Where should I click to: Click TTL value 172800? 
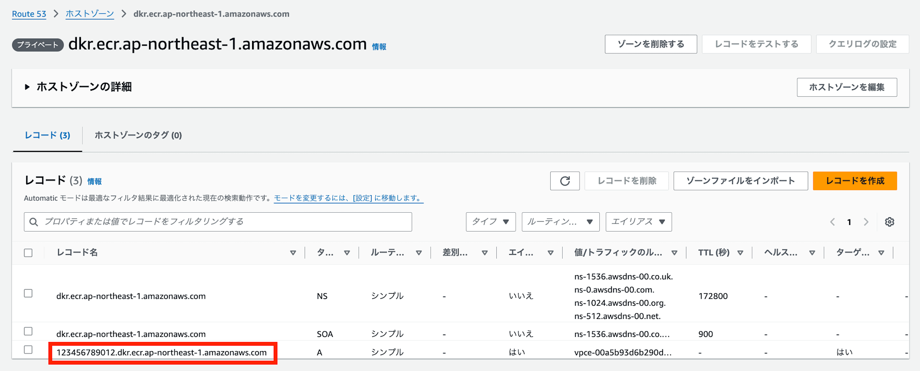[x=713, y=296]
